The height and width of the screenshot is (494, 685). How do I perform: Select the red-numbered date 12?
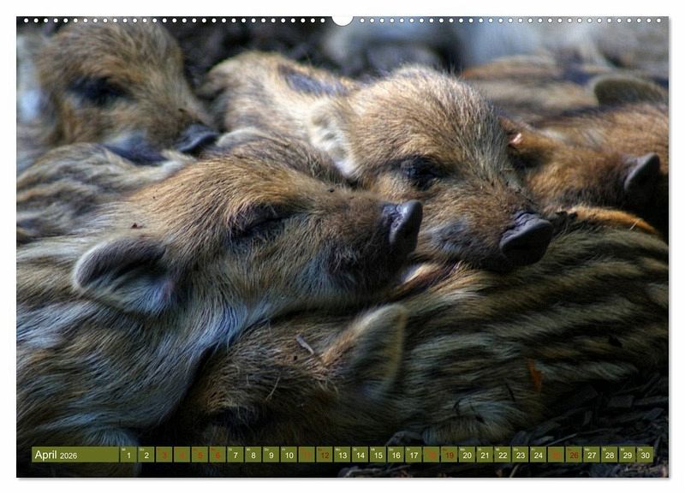point(325,455)
